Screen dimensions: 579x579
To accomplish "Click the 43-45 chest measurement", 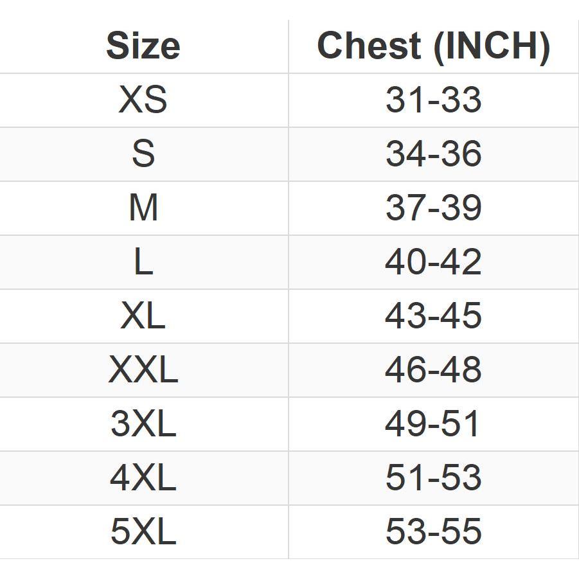I will coord(433,316).
